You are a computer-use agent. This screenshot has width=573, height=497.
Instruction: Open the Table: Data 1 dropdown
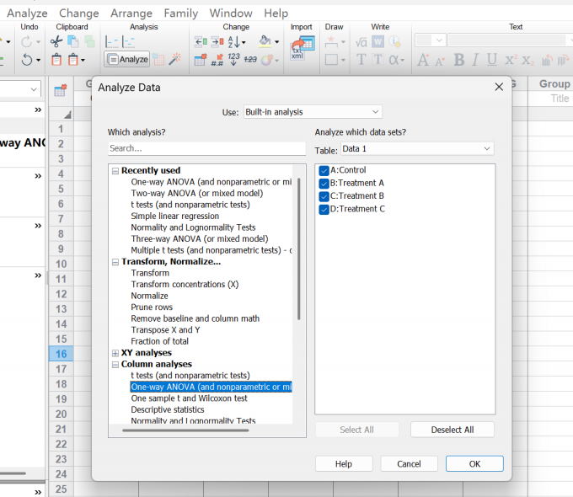tap(417, 149)
